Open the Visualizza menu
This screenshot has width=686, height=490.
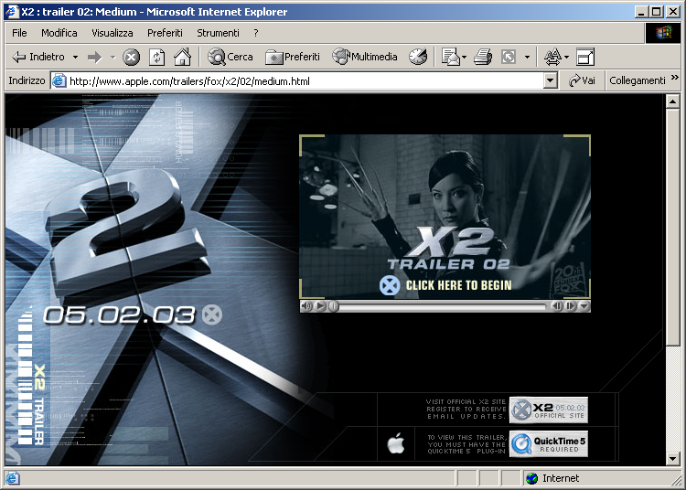[112, 33]
